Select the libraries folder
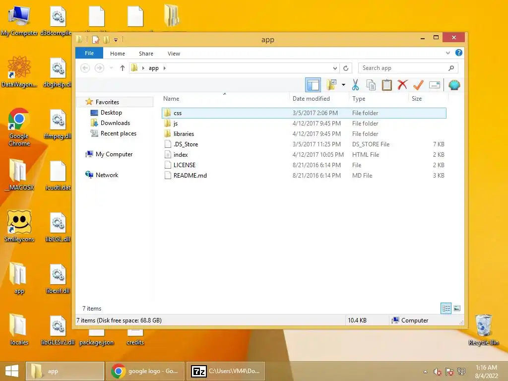508x381 pixels. point(304,134)
